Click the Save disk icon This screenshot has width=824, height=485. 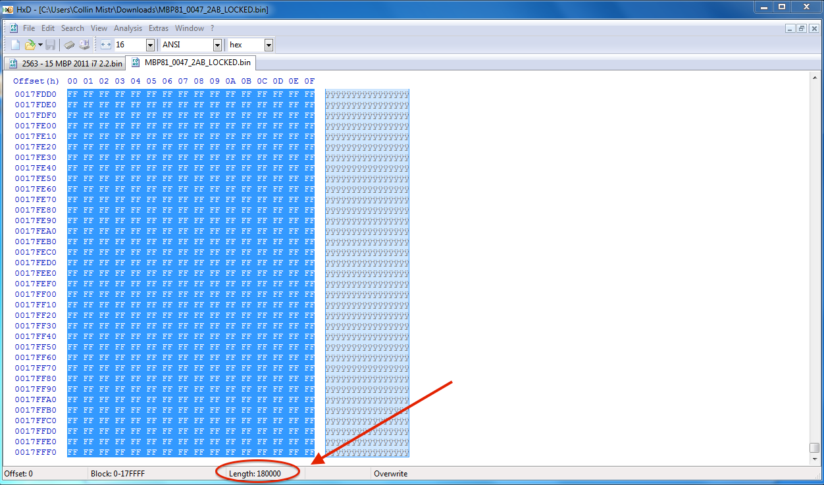pos(50,45)
